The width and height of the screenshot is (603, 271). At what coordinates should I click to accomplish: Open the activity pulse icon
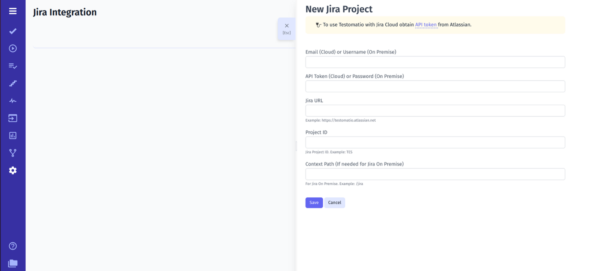click(12, 100)
